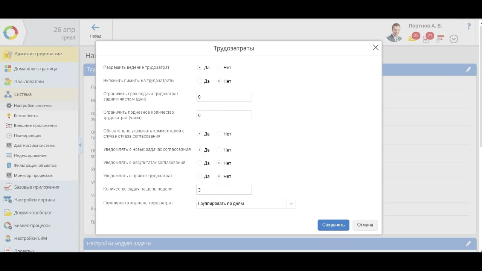
Task: Open Пользователи in sidebar
Action: pyautogui.click(x=39, y=82)
